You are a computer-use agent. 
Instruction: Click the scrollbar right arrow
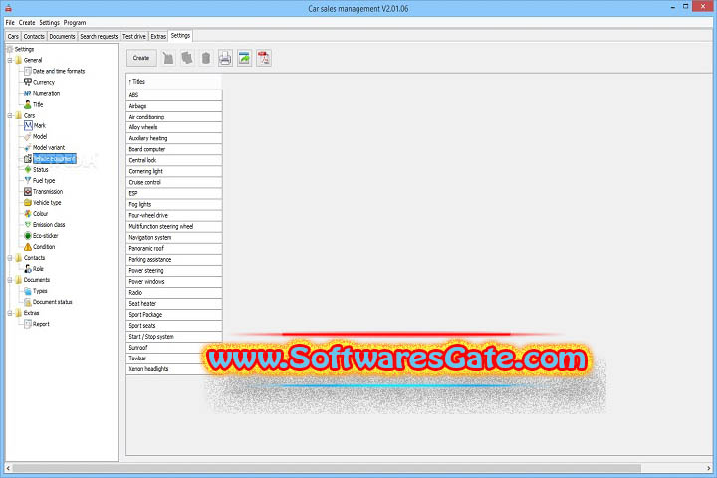[x=709, y=468]
